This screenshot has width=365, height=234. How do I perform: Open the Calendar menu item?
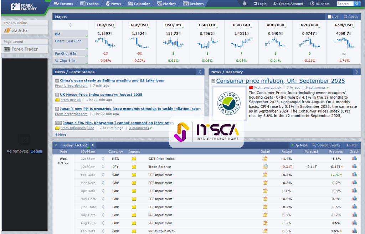click(x=139, y=4)
